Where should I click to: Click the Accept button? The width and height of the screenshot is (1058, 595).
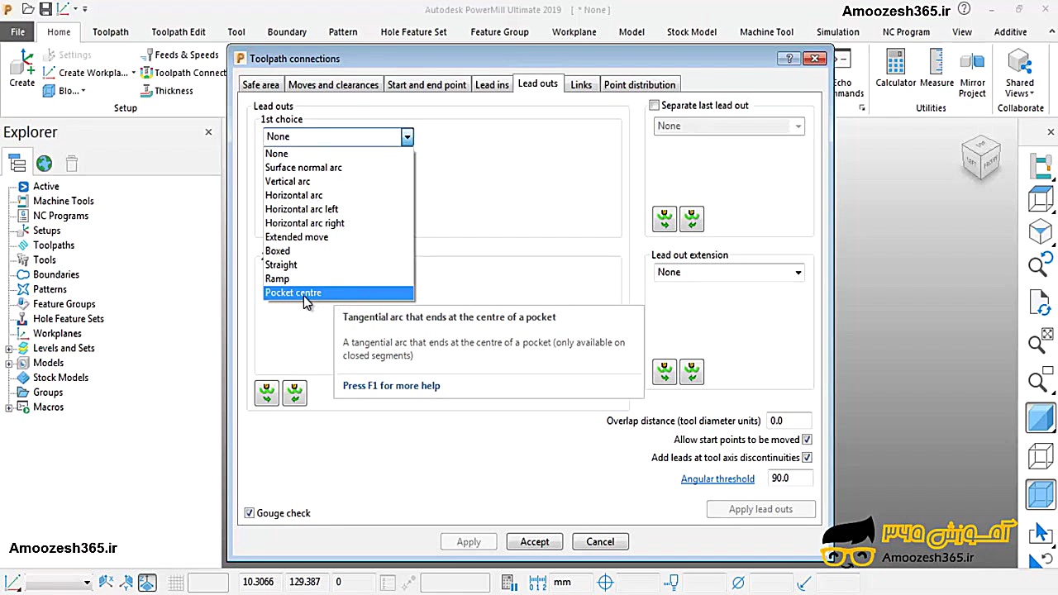click(x=535, y=542)
